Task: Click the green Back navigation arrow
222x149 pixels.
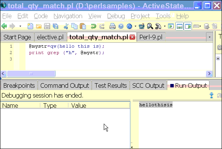Action: [4, 26]
